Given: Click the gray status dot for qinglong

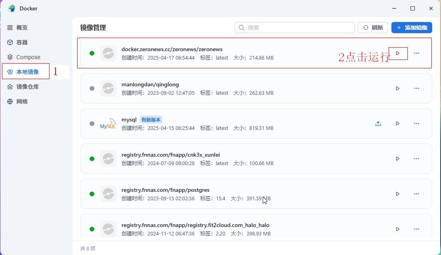Looking at the screenshot, I should coord(92,88).
